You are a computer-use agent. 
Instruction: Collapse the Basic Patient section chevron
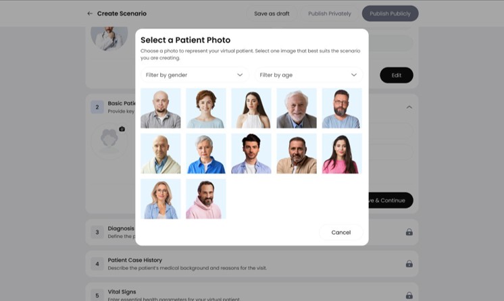coord(409,107)
